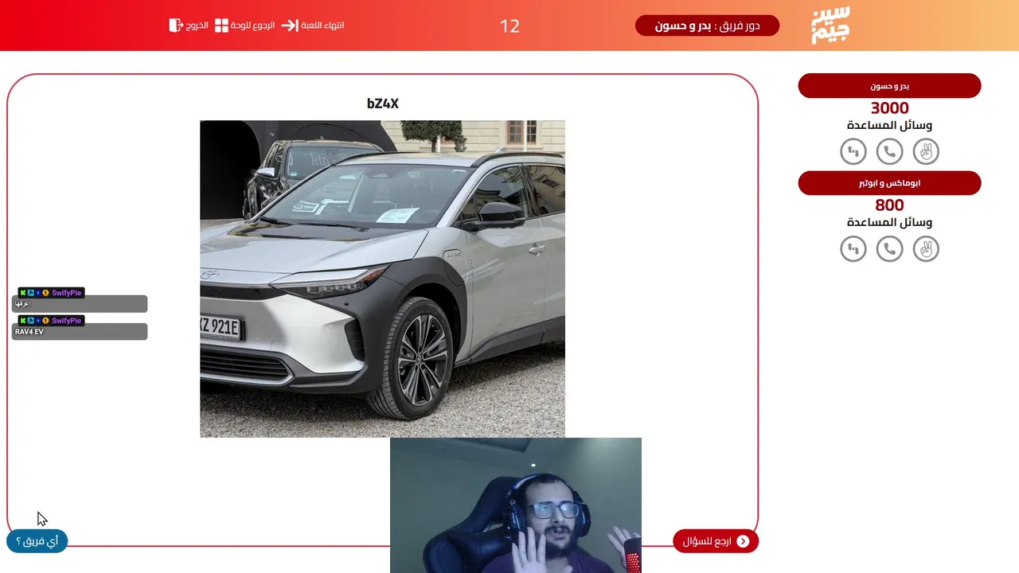Viewport: 1019px width, 573px height.
Task: Click the اعرفها chat message
Action: pyautogui.click(x=80, y=304)
